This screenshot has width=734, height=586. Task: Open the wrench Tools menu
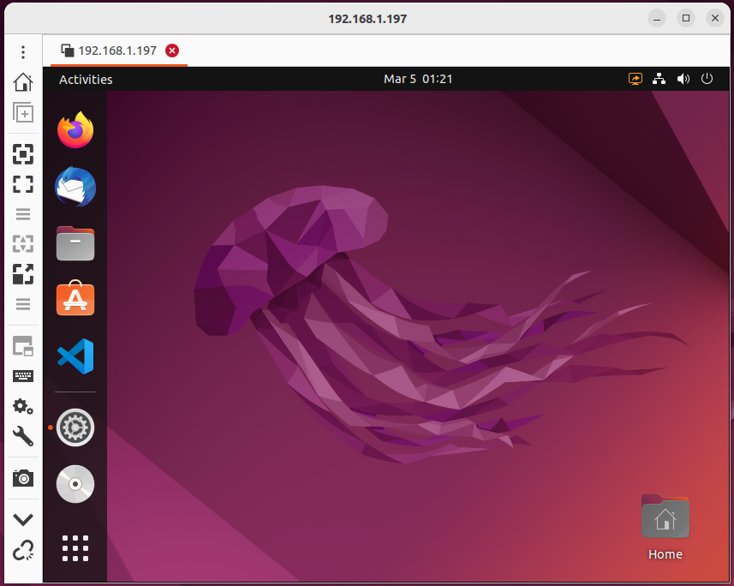click(23, 436)
